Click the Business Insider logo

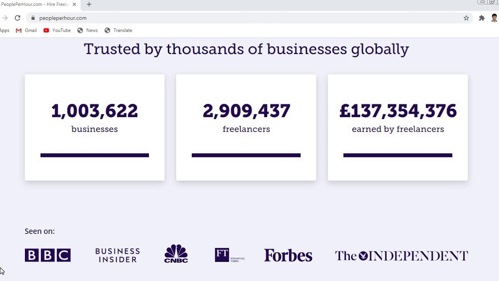[x=117, y=255]
